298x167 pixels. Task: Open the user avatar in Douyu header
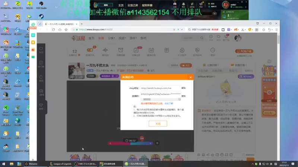238,38
